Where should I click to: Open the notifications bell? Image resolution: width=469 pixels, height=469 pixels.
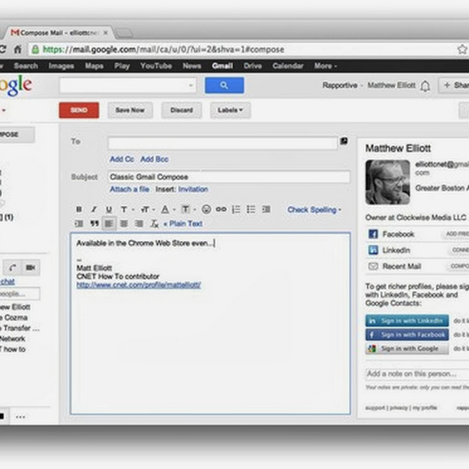(x=425, y=86)
